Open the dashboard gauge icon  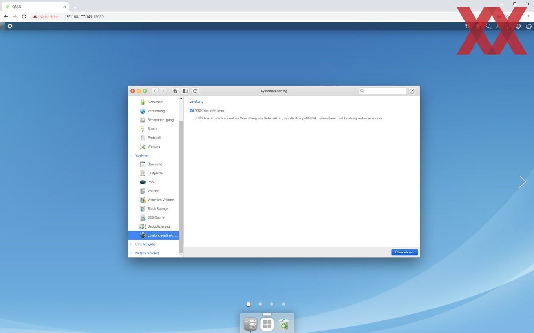(529, 26)
